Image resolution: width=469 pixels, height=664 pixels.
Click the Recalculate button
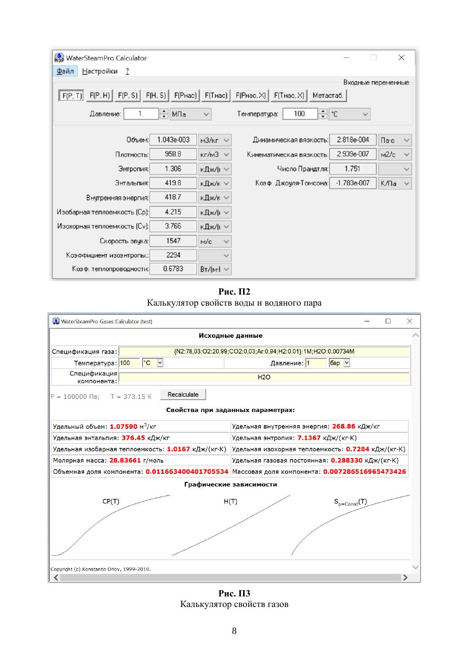[183, 395]
